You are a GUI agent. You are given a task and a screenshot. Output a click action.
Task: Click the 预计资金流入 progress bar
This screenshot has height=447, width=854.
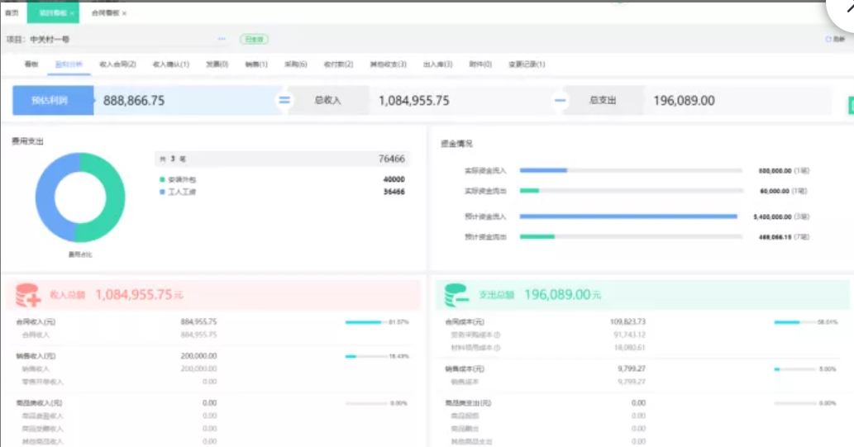[627, 216]
